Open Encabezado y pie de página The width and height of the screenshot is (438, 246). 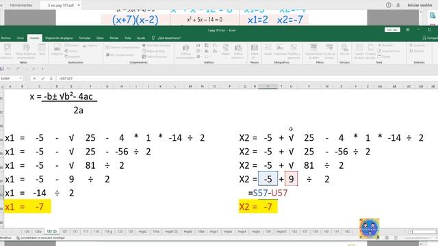point(370,52)
